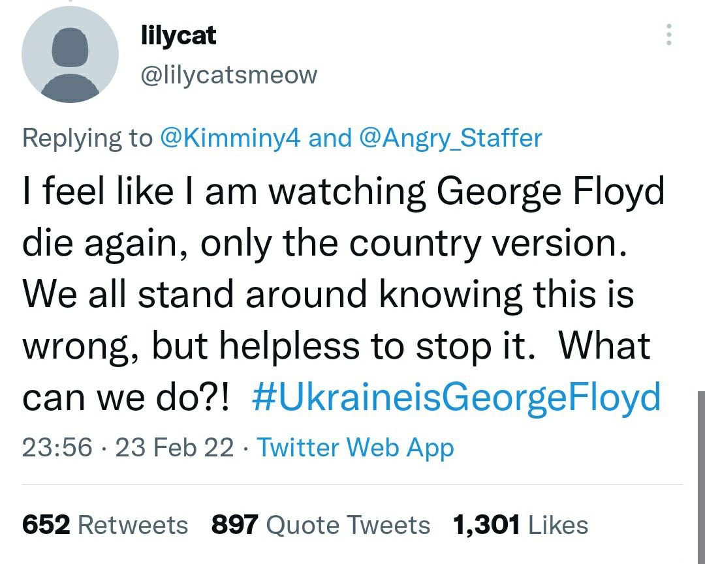This screenshot has height=564, width=705.
Task: View the 652 Retweets list
Action: 105,525
